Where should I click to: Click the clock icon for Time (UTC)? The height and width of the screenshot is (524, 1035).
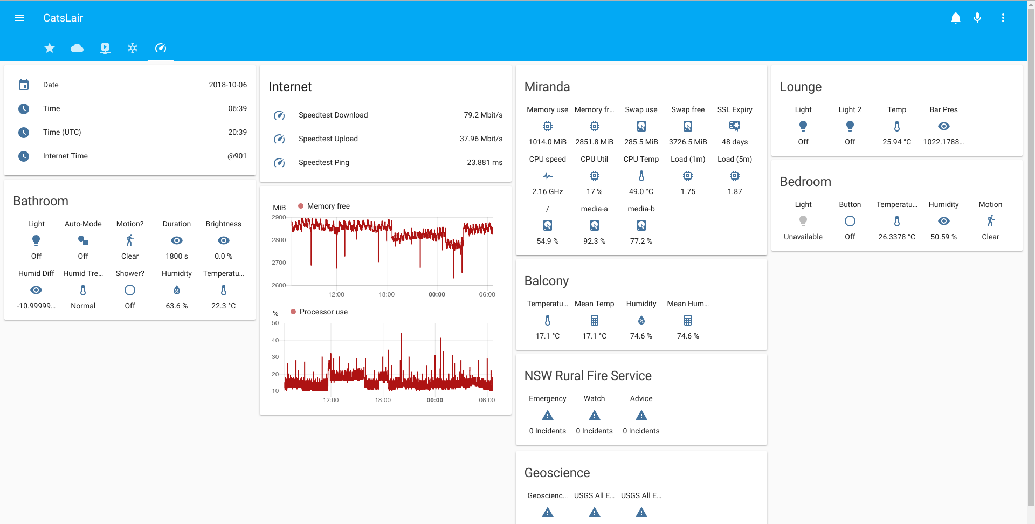point(24,132)
